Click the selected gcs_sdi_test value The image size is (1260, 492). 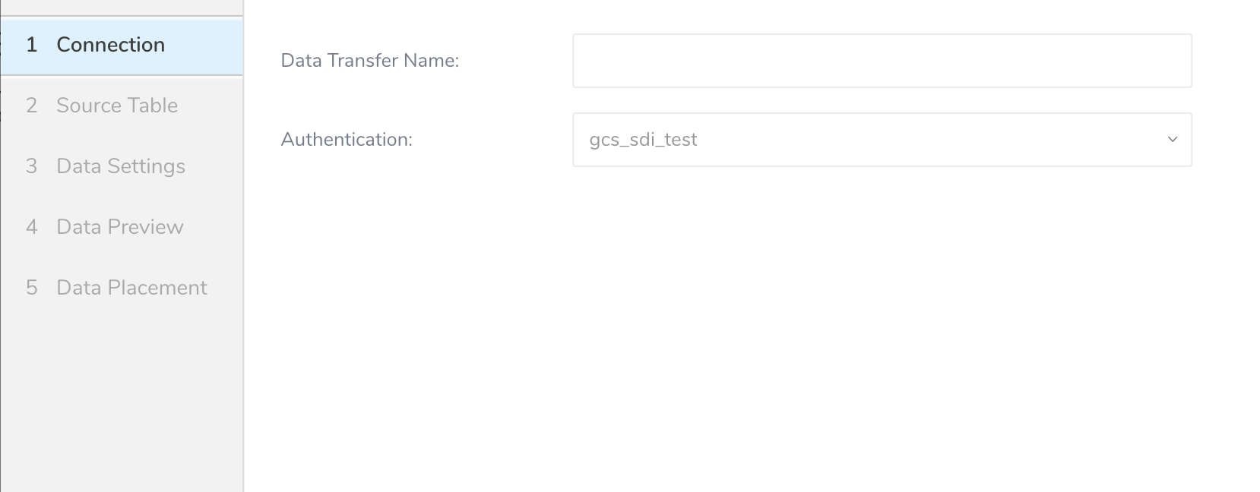(x=643, y=140)
